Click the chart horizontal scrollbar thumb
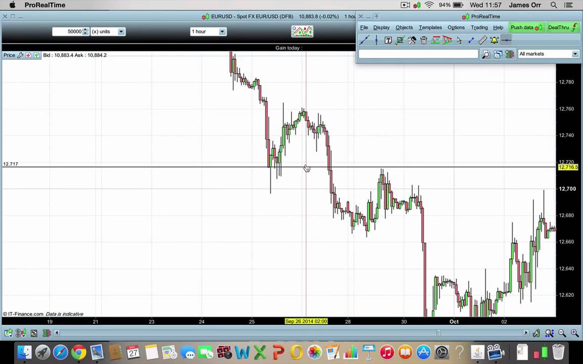Image resolution: width=583 pixels, height=364 pixels. pyautogui.click(x=439, y=333)
